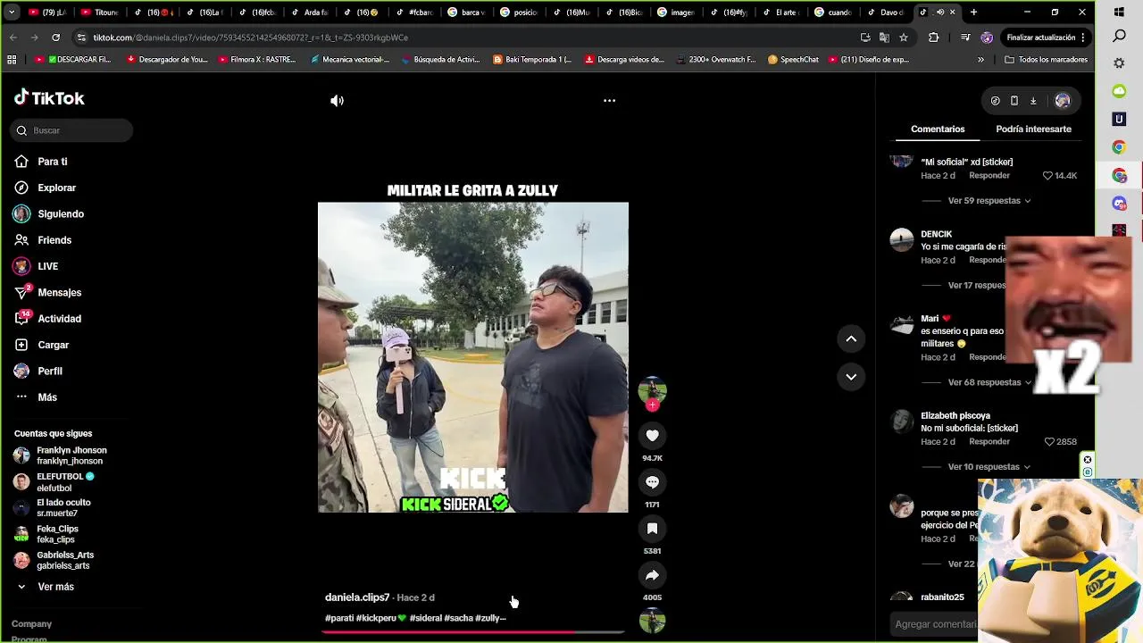Expand Ver más followed accounts
The height and width of the screenshot is (643, 1143).
(55, 587)
